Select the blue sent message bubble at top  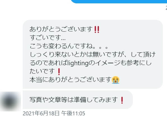119,1
